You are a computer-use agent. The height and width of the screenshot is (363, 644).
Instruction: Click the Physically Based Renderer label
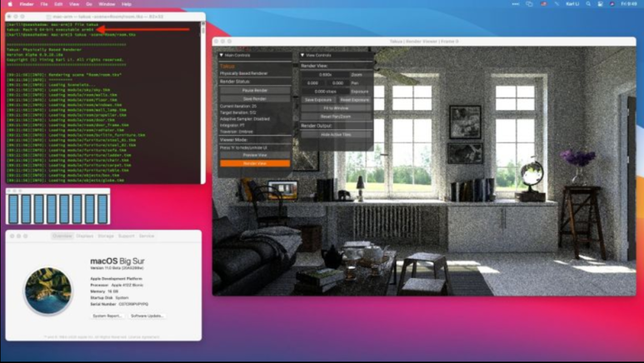243,73
